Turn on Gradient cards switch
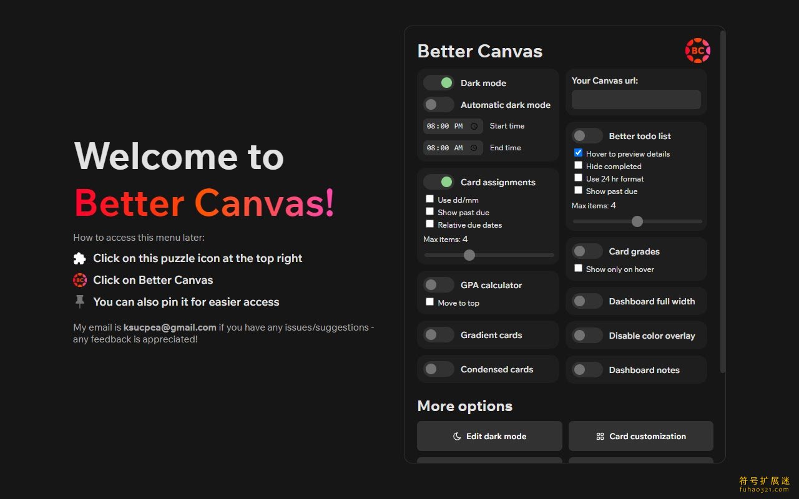This screenshot has width=799, height=499. pos(439,335)
